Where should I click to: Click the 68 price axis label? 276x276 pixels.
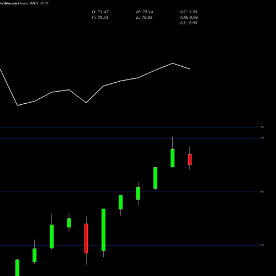[262, 192]
